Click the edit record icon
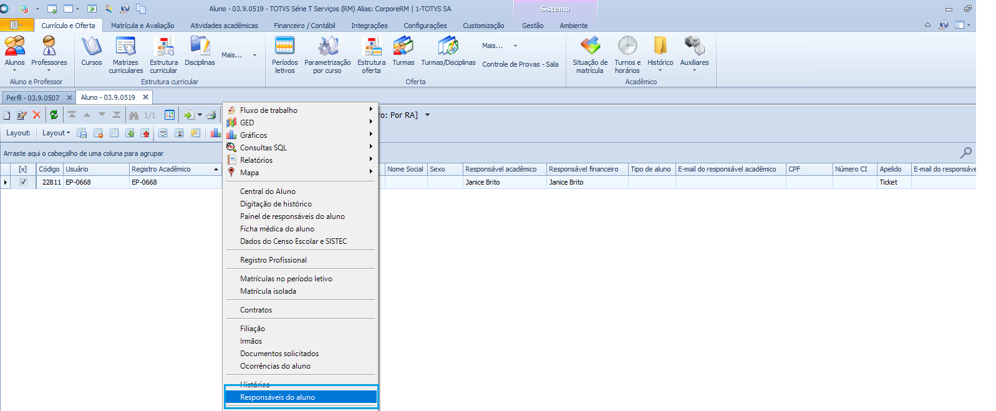Screen dimensions: 996x411 tap(22, 115)
